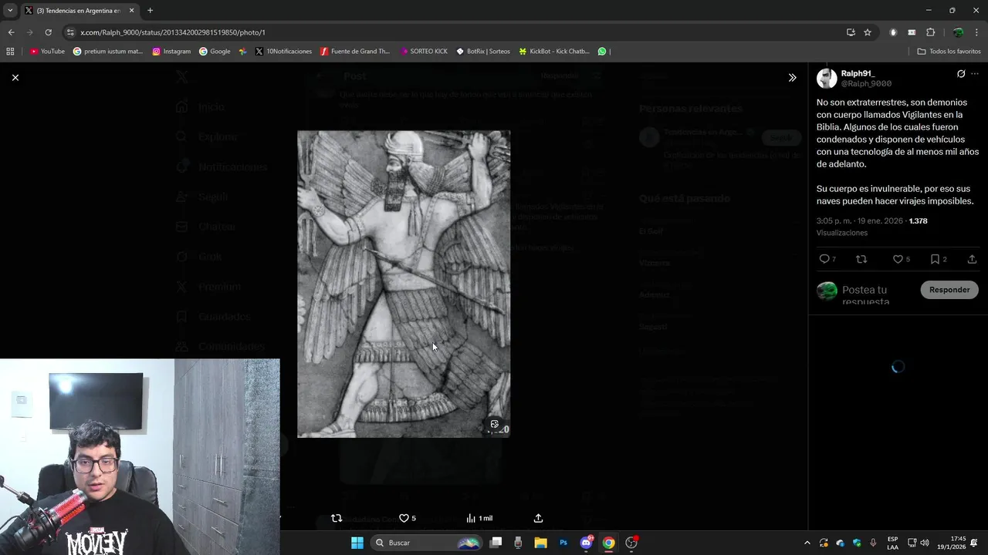Reply to post showing 7 comments

[827, 259]
